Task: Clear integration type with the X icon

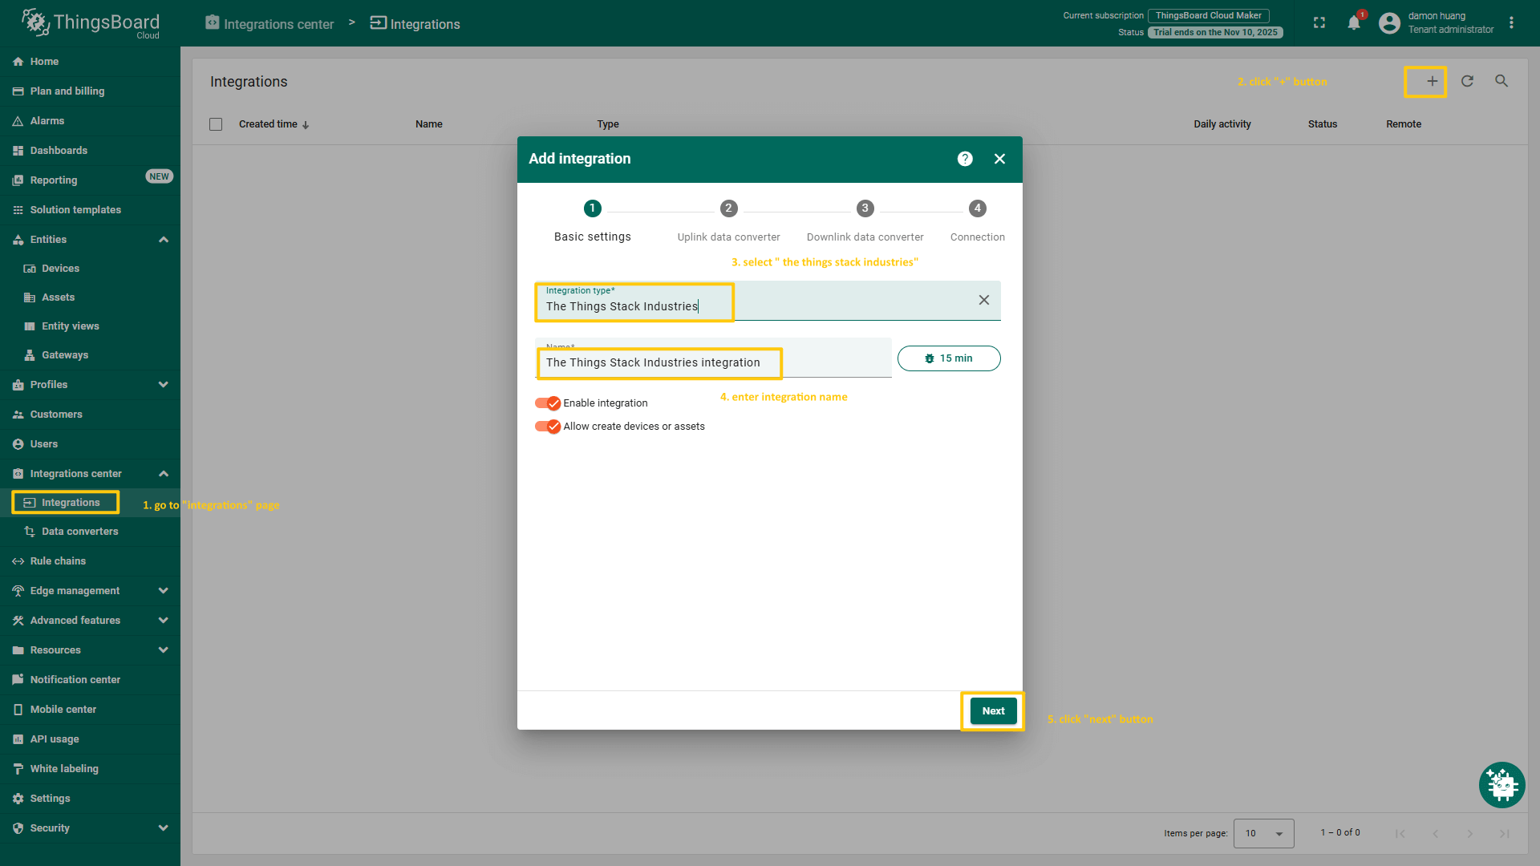Action: point(983,300)
